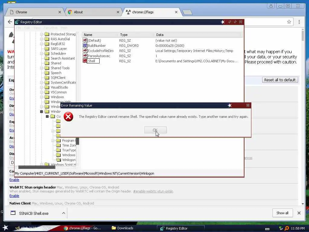Open the #enable-webrtc-stun-origin link
The image size is (309, 232).
pyautogui.click(x=153, y=191)
